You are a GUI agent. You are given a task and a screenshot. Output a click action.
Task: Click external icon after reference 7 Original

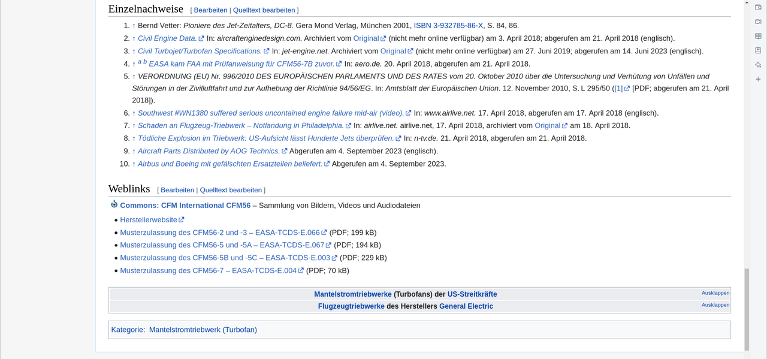[x=564, y=126]
